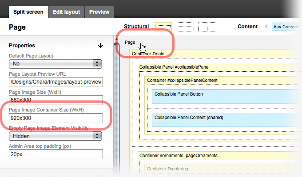Screen dimensions: 302x177
Task: Switch to the Split screen tab
Action: pos(28,12)
